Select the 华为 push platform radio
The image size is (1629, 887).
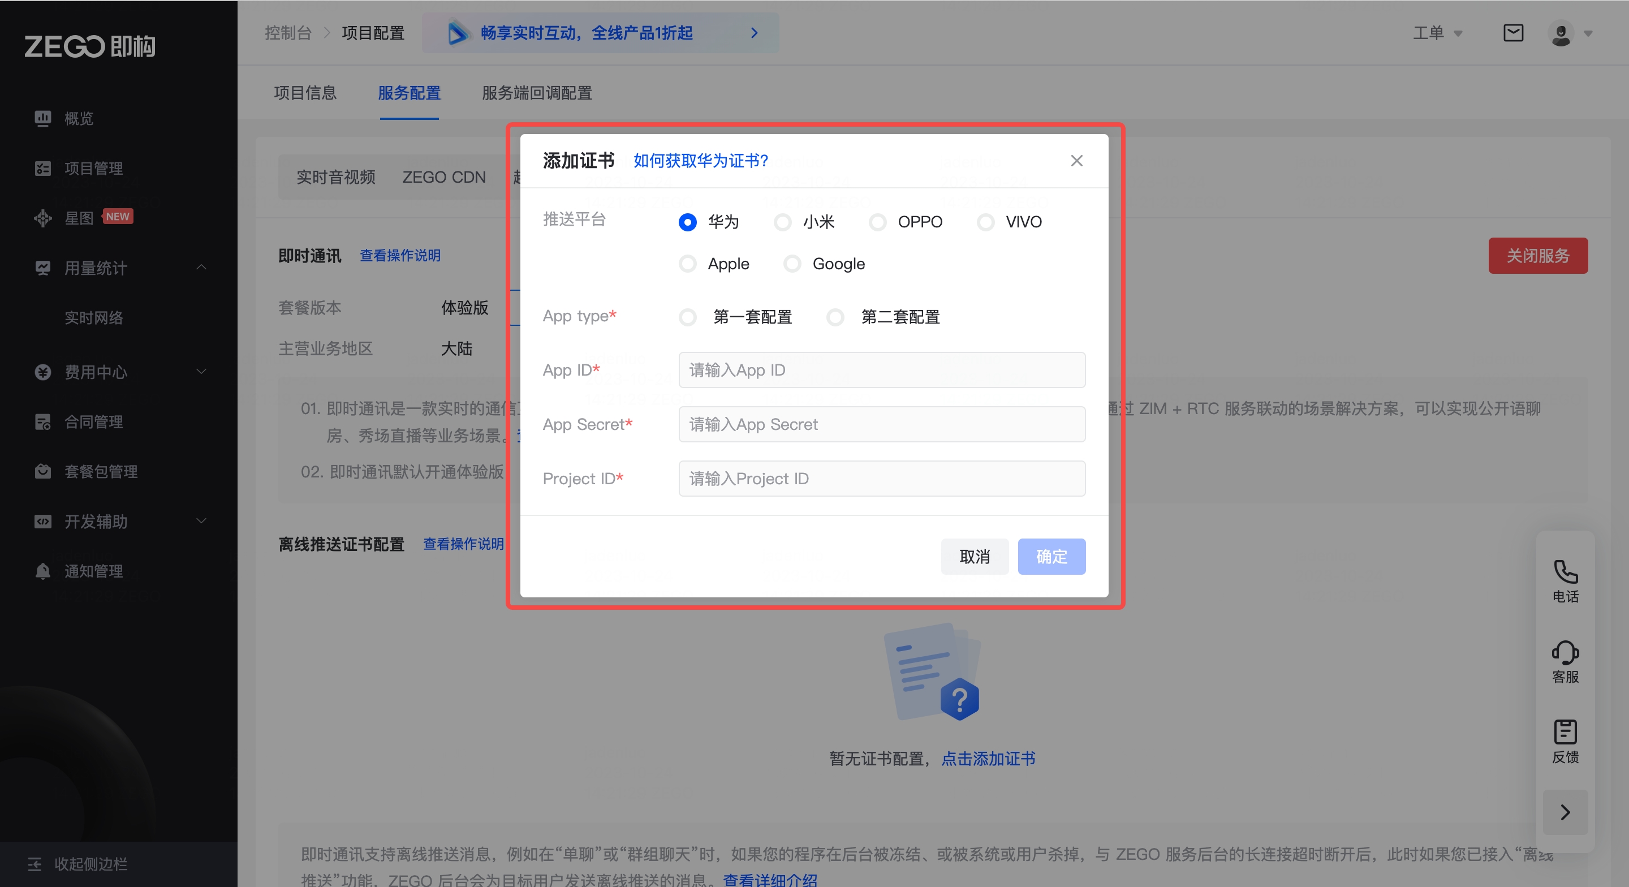(x=687, y=222)
